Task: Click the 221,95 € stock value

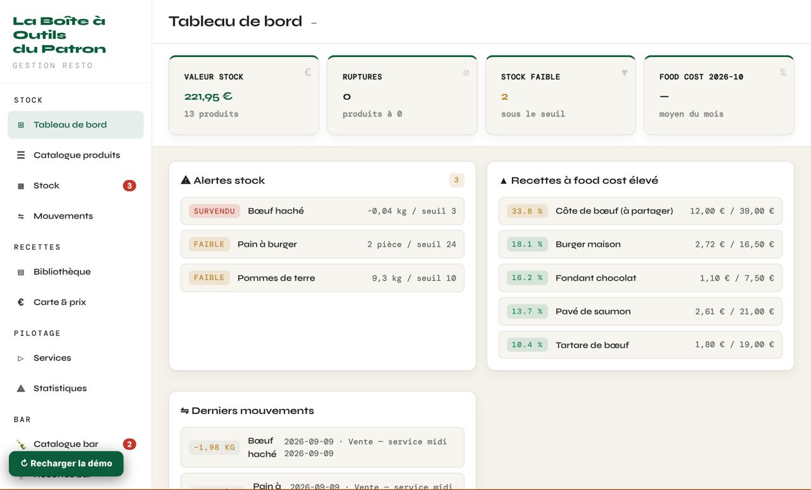Action: click(208, 96)
